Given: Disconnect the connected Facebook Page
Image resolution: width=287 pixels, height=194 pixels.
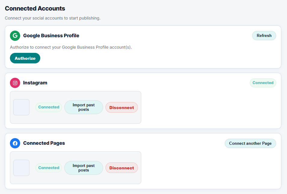Looking at the screenshot, I should tap(121, 168).
